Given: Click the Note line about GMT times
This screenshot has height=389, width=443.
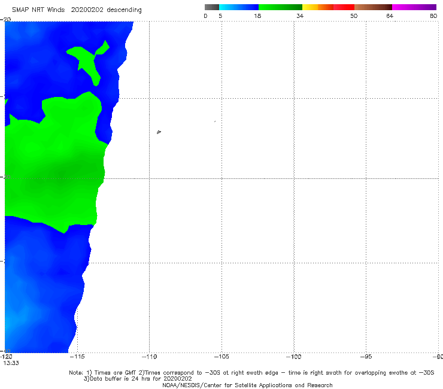Looking at the screenshot, I should pos(251,373).
